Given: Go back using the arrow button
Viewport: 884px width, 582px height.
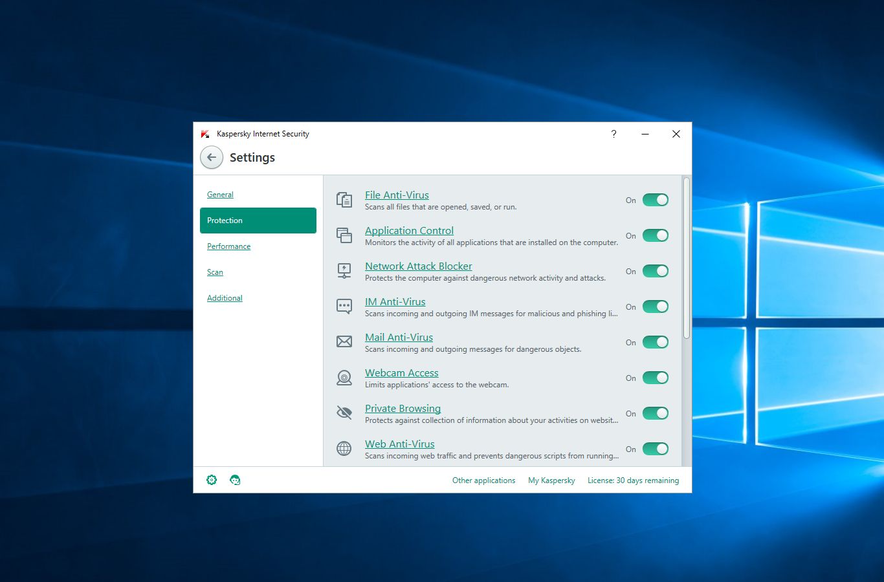Looking at the screenshot, I should tap(212, 157).
